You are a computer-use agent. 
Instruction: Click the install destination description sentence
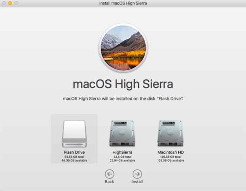coord(123,99)
